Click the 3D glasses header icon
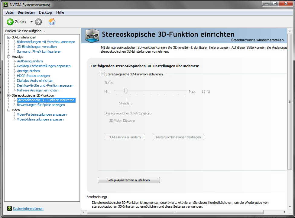 tap(92, 36)
